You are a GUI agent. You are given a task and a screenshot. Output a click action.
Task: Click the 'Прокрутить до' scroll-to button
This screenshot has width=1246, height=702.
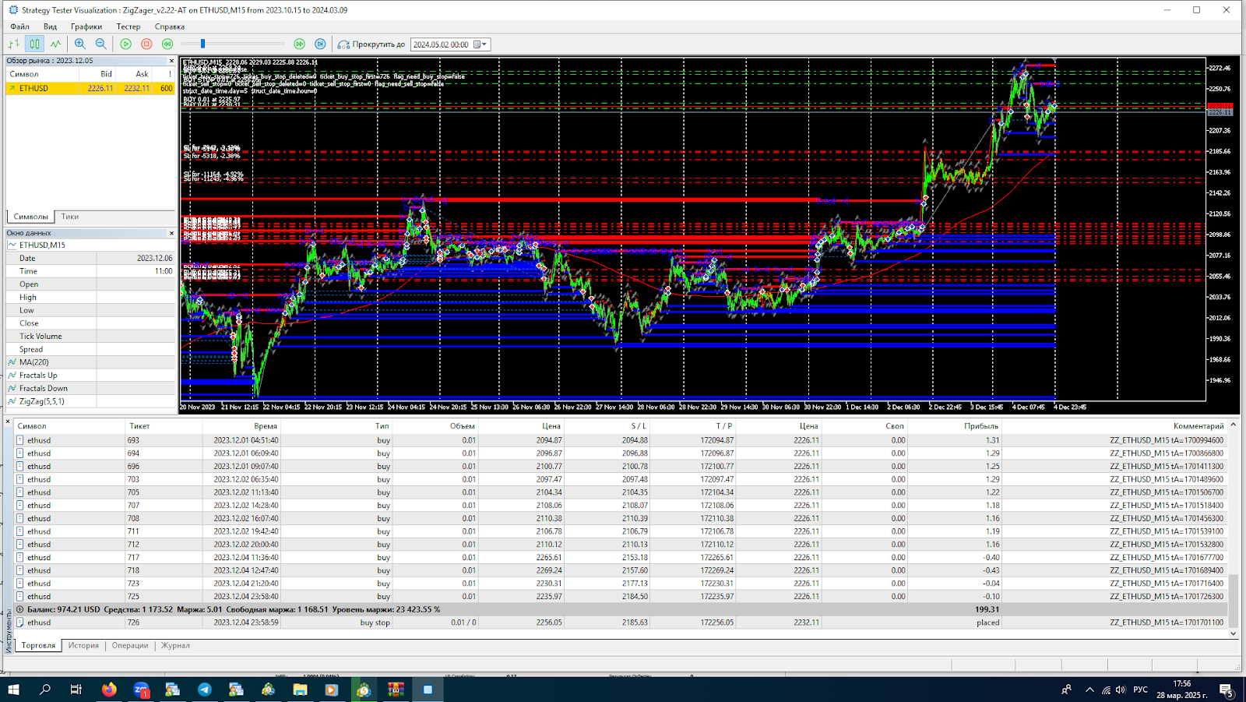[x=371, y=44]
